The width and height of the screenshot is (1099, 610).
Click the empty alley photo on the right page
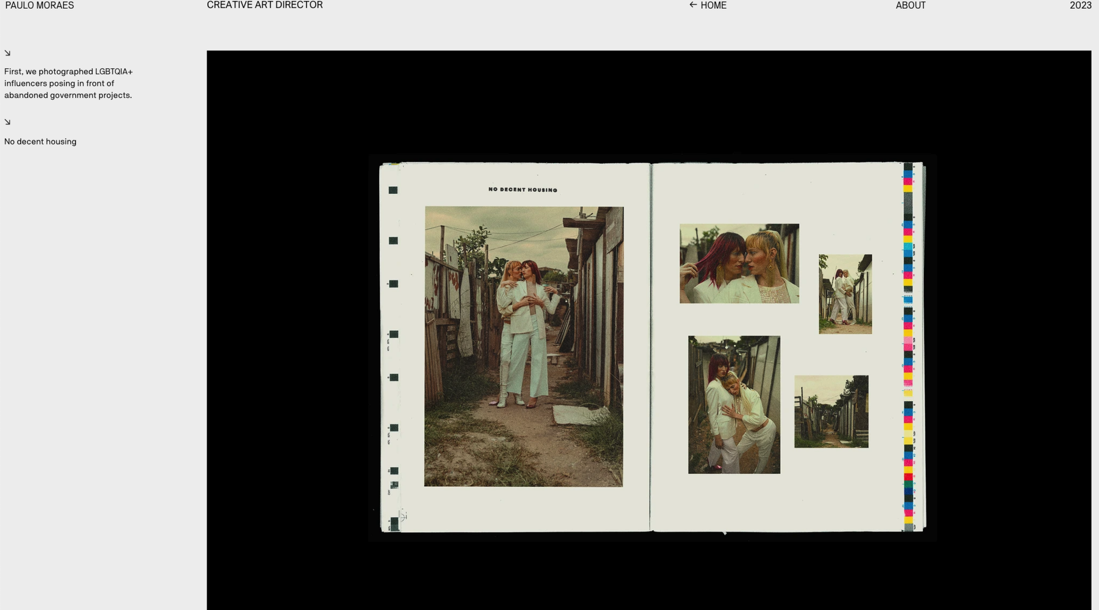tap(831, 412)
